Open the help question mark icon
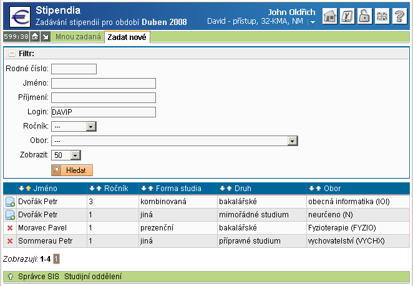 point(400,17)
